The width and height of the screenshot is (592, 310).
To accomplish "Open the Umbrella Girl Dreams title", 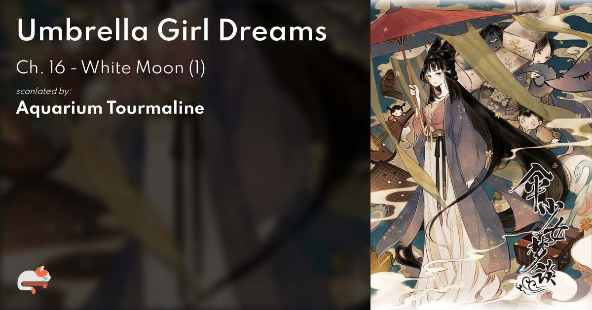I will [172, 31].
